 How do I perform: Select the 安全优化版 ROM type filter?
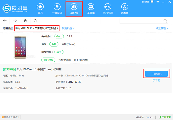pyautogui.click(x=65, y=60)
